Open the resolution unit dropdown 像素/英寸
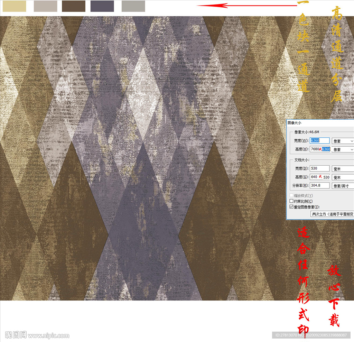This screenshot has height=342, width=354. [x=343, y=186]
